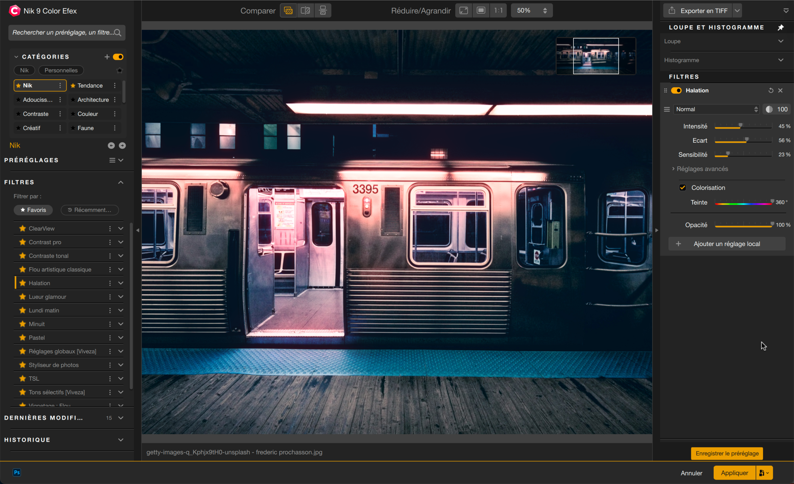Click the Photoshop icon at bottom left

pos(17,472)
